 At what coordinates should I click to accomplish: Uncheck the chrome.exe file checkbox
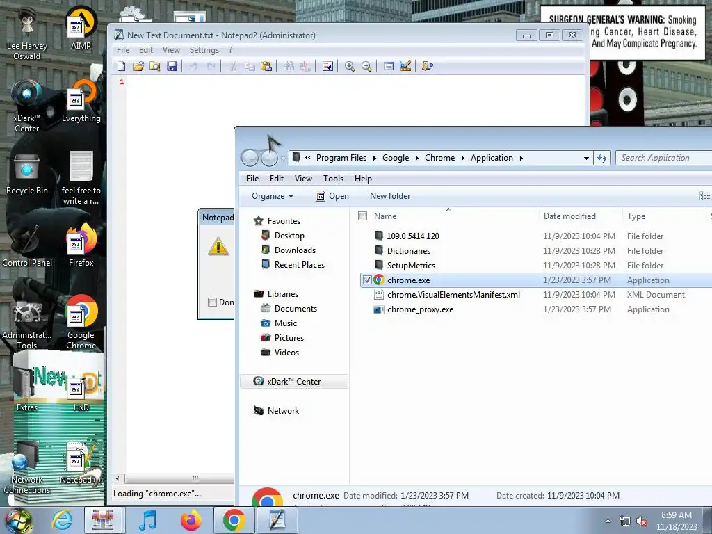(x=367, y=280)
